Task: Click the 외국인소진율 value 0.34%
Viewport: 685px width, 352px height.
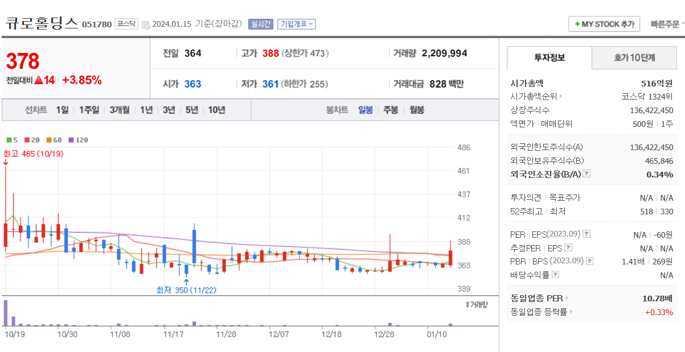Action: tap(659, 175)
